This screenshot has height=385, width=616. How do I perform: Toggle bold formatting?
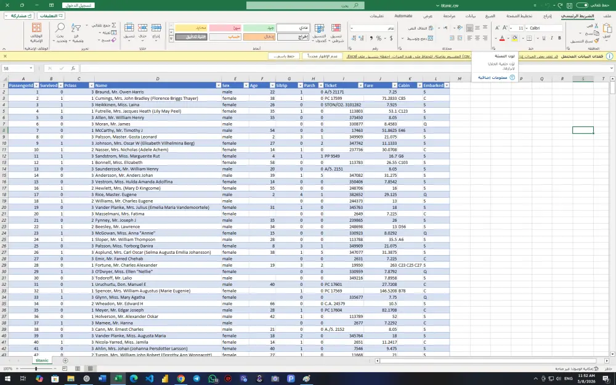click(x=559, y=38)
